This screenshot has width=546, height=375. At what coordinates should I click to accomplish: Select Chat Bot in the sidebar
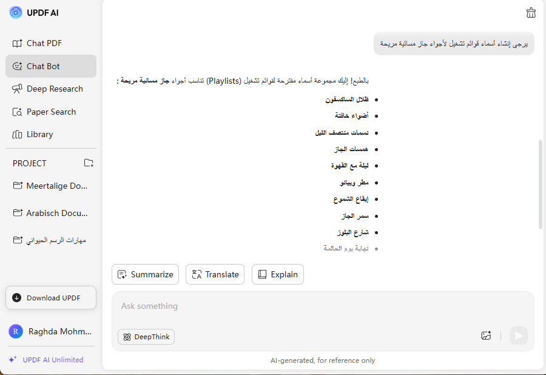coord(43,66)
